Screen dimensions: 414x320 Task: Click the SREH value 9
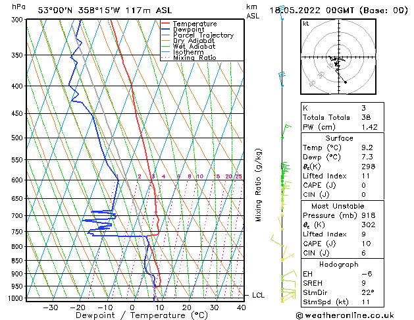tap(363, 283)
